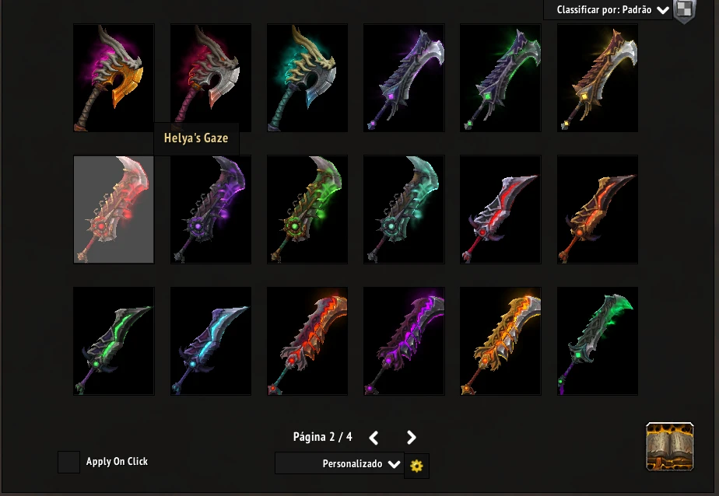The height and width of the screenshot is (496, 719).
Task: Click the Personalizado dropdown chevron arrow
Action: 394,464
